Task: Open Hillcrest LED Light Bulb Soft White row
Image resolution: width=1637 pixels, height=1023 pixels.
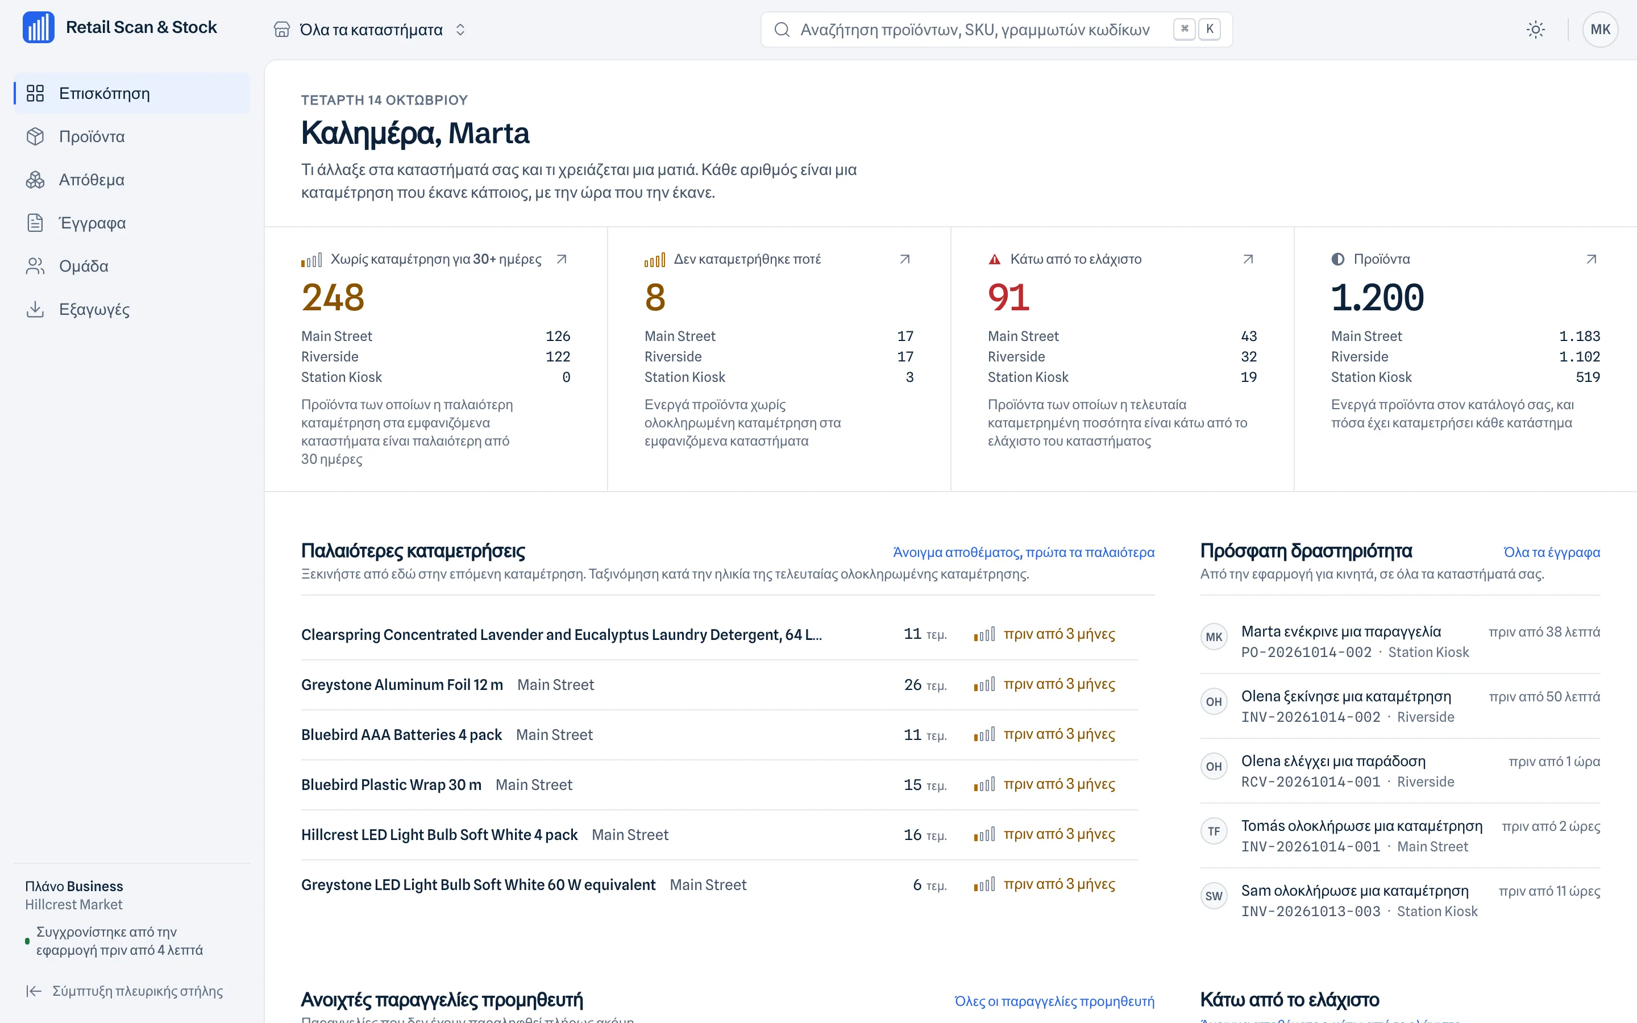Action: (719, 835)
